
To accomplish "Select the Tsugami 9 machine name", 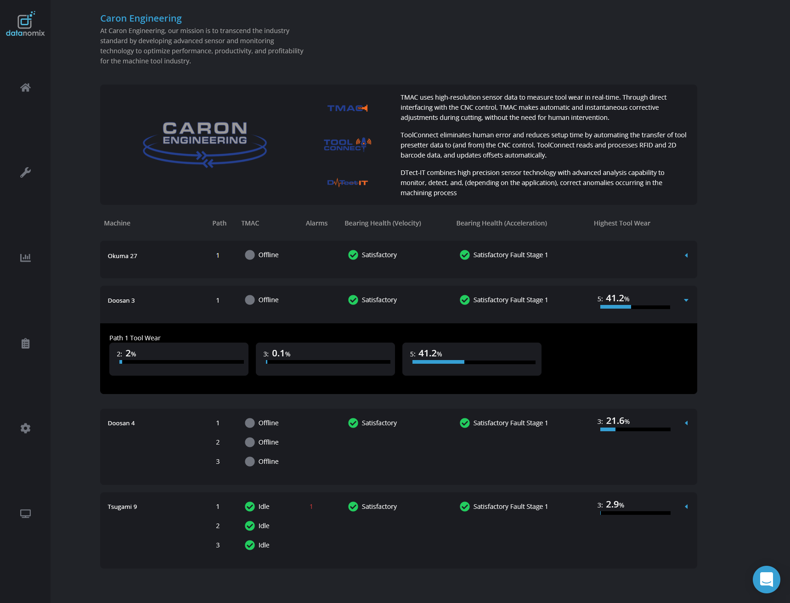I will (122, 507).
